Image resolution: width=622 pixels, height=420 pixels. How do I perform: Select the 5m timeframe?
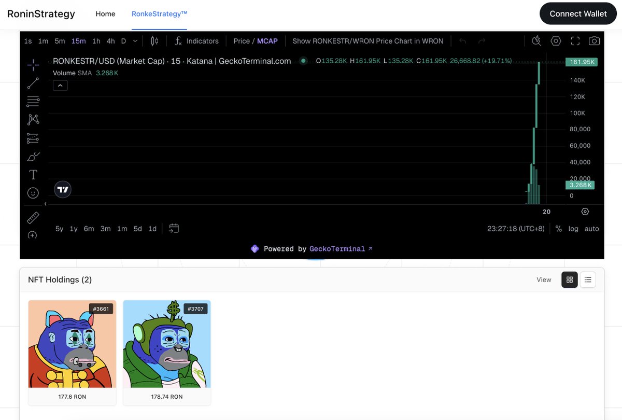point(60,41)
